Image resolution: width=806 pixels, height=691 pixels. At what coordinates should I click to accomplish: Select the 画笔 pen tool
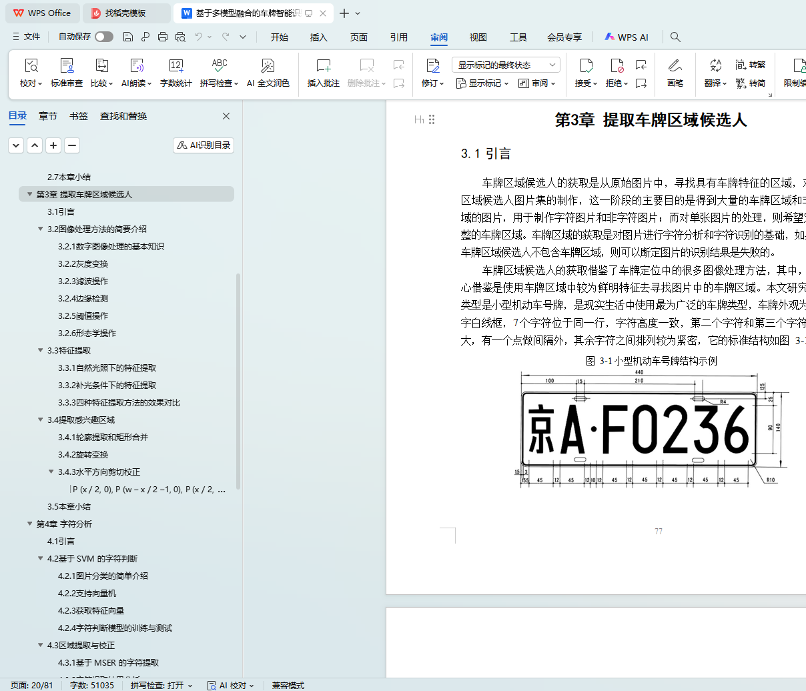pyautogui.click(x=675, y=66)
